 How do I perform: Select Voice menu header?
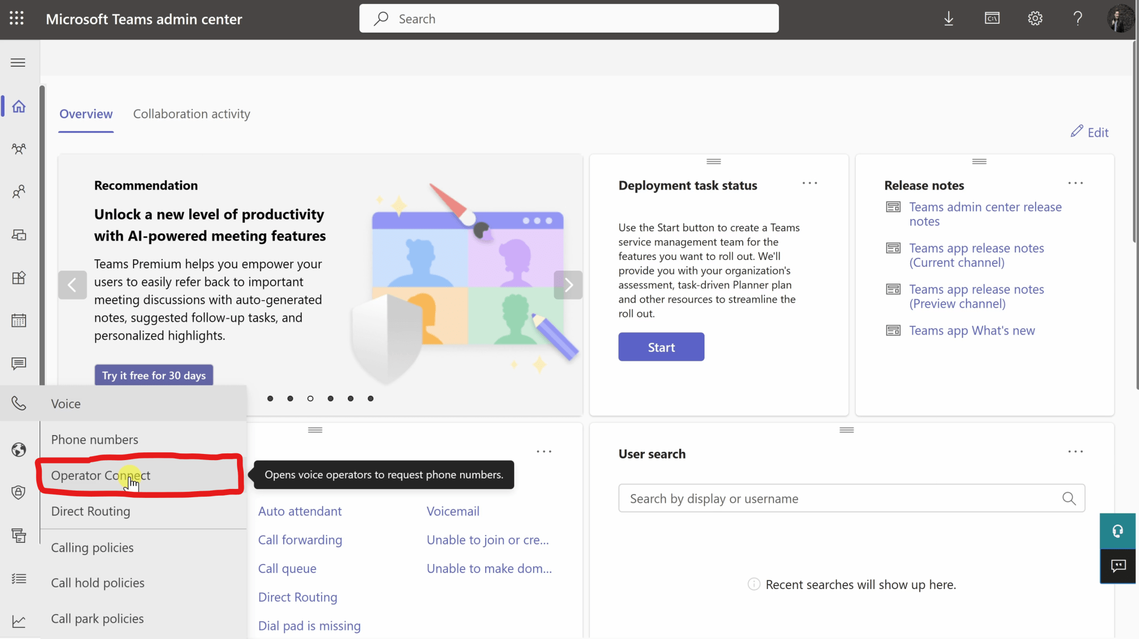click(124, 403)
